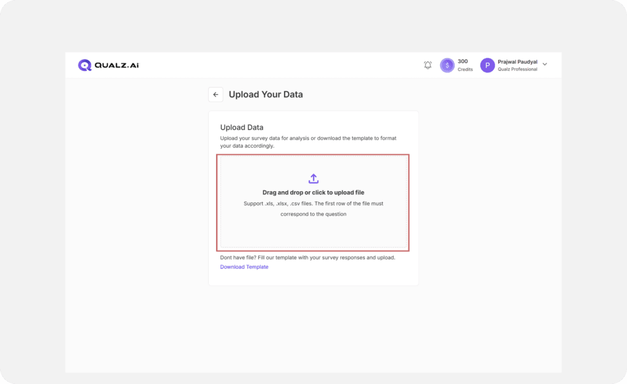The height and width of the screenshot is (384, 627).
Task: Click the "Upload Your Data" page title
Action: click(266, 94)
